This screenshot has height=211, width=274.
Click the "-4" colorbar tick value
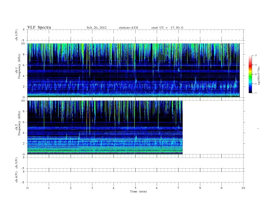[255, 65]
